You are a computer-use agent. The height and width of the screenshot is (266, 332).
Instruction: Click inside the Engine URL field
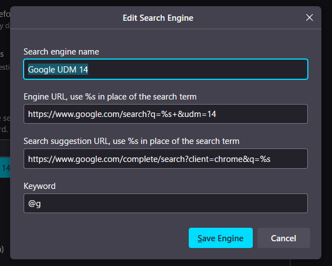(166, 114)
